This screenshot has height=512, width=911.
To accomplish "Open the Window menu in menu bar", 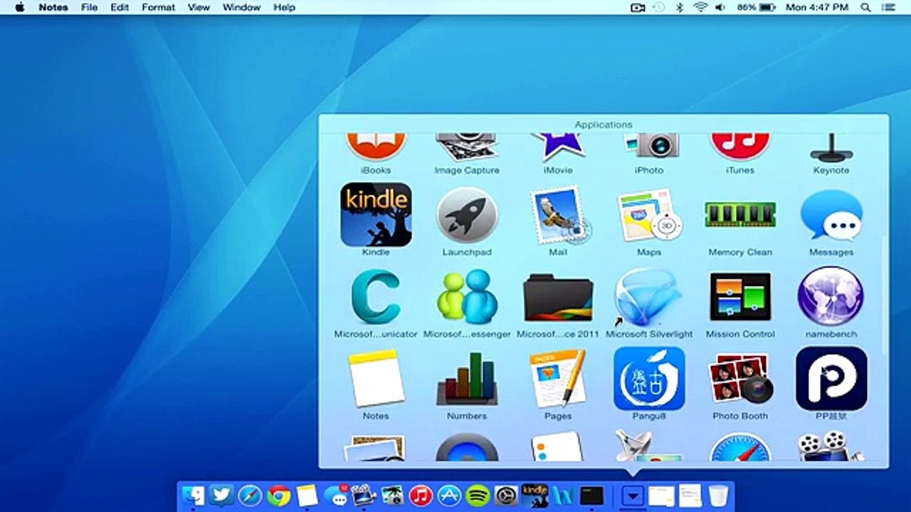I will click(241, 7).
